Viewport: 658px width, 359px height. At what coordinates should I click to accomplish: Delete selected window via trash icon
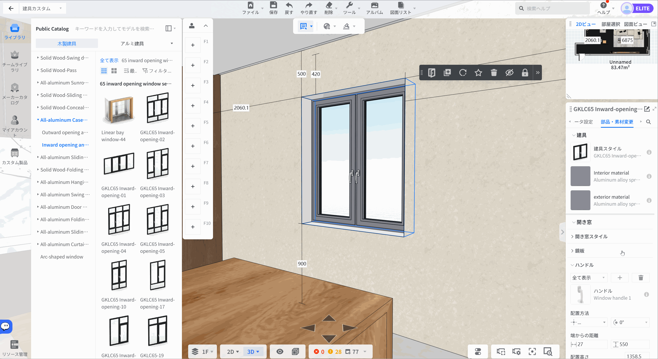click(x=494, y=73)
